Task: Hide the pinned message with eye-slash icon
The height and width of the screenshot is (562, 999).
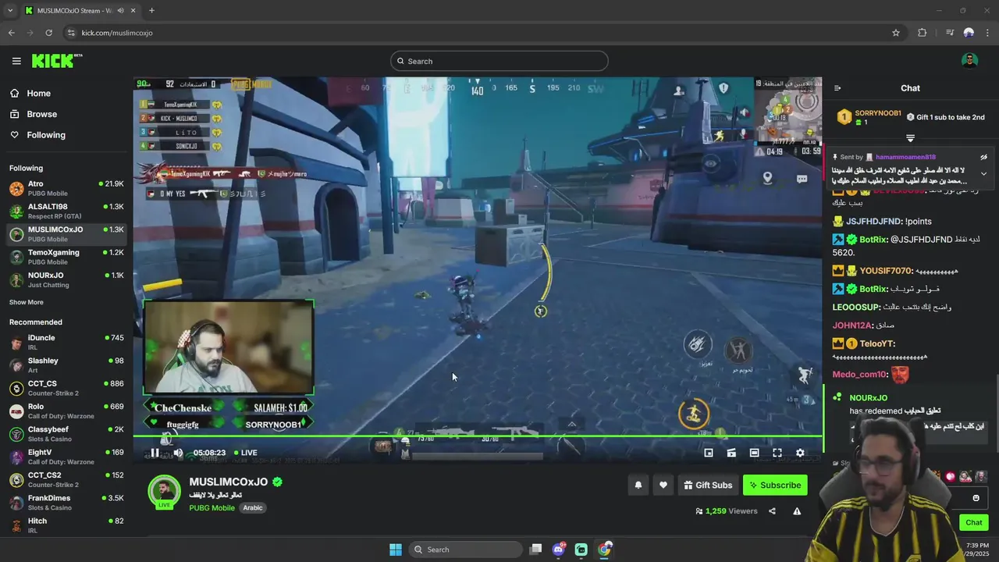Action: pyautogui.click(x=983, y=157)
